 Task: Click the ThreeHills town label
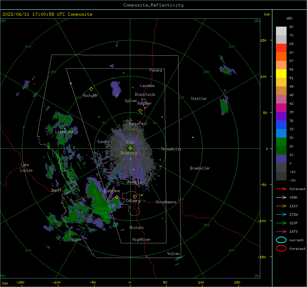tap(171, 149)
